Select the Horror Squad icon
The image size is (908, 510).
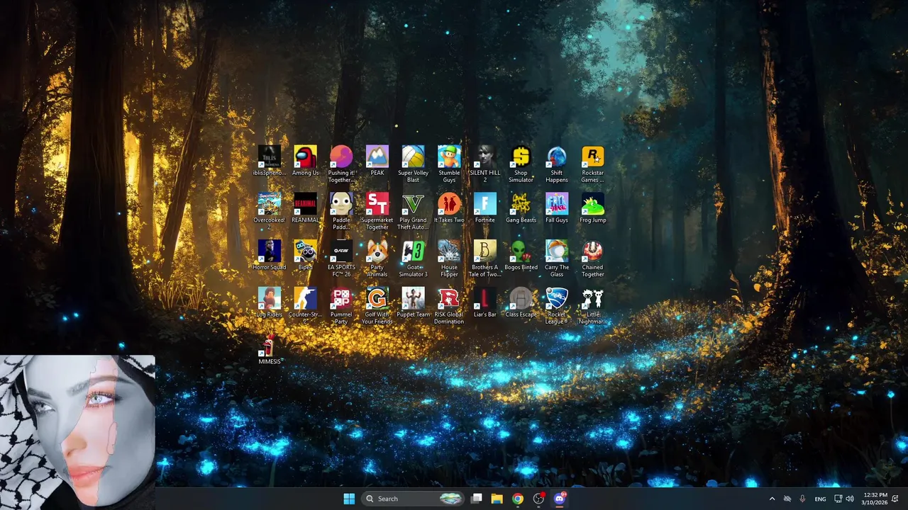270,255
